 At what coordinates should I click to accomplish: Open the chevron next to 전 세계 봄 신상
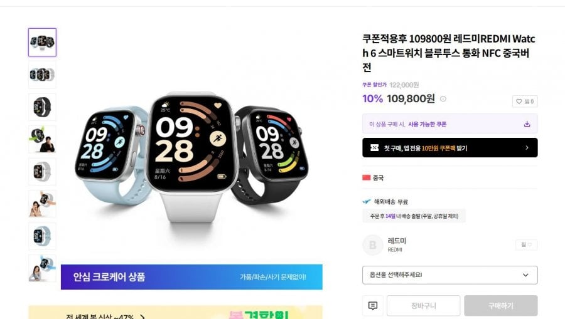tap(143, 317)
